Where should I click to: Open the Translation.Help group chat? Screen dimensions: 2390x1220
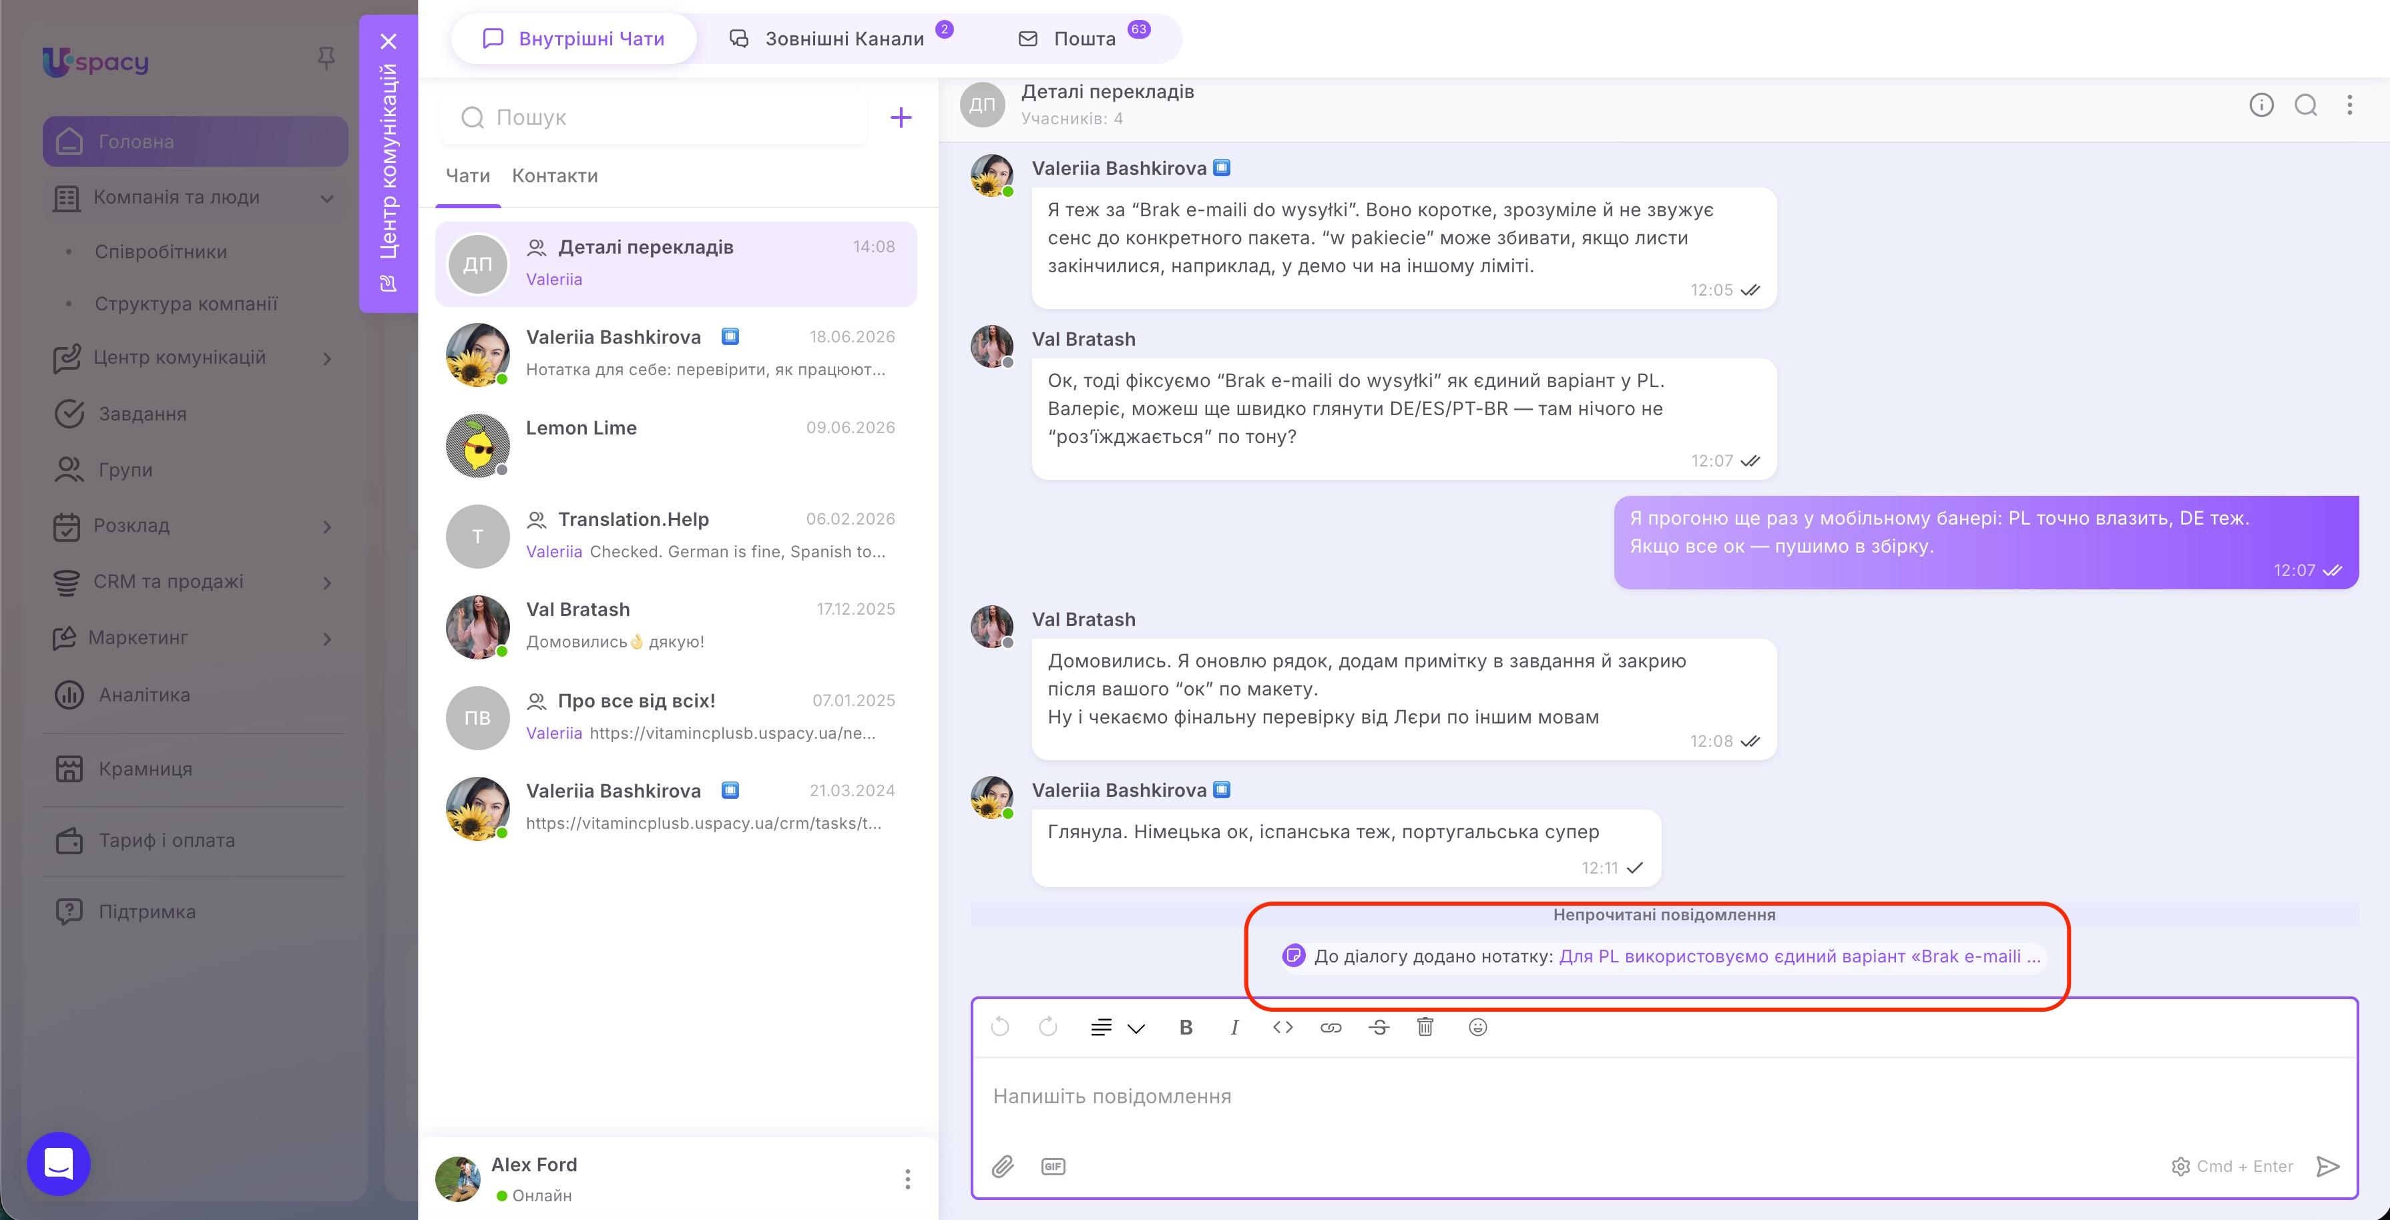click(x=676, y=535)
